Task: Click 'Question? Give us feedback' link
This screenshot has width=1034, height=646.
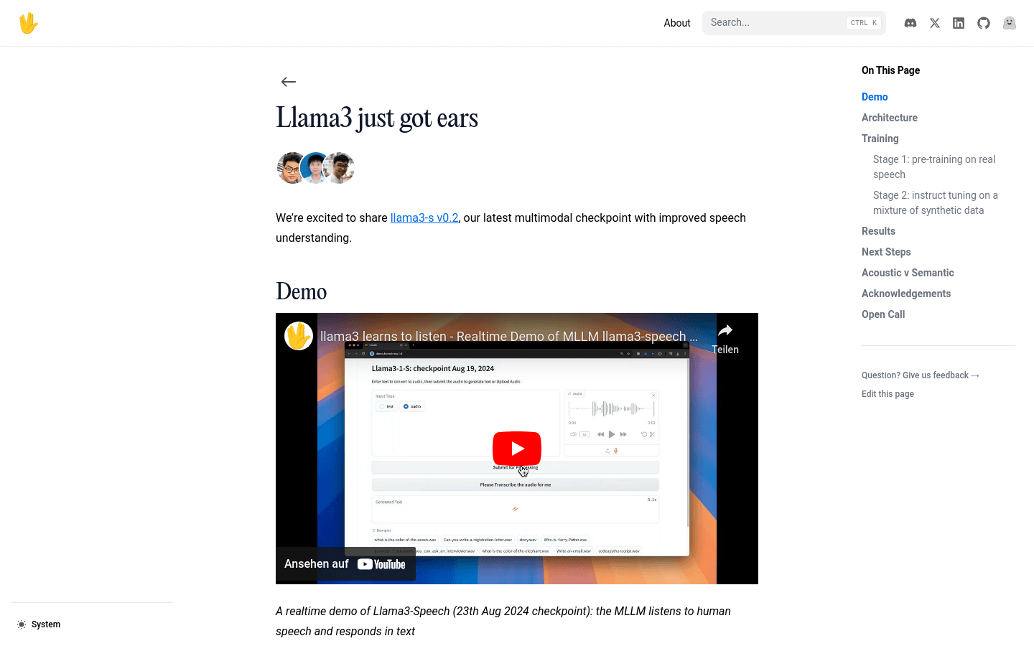Action: click(921, 375)
